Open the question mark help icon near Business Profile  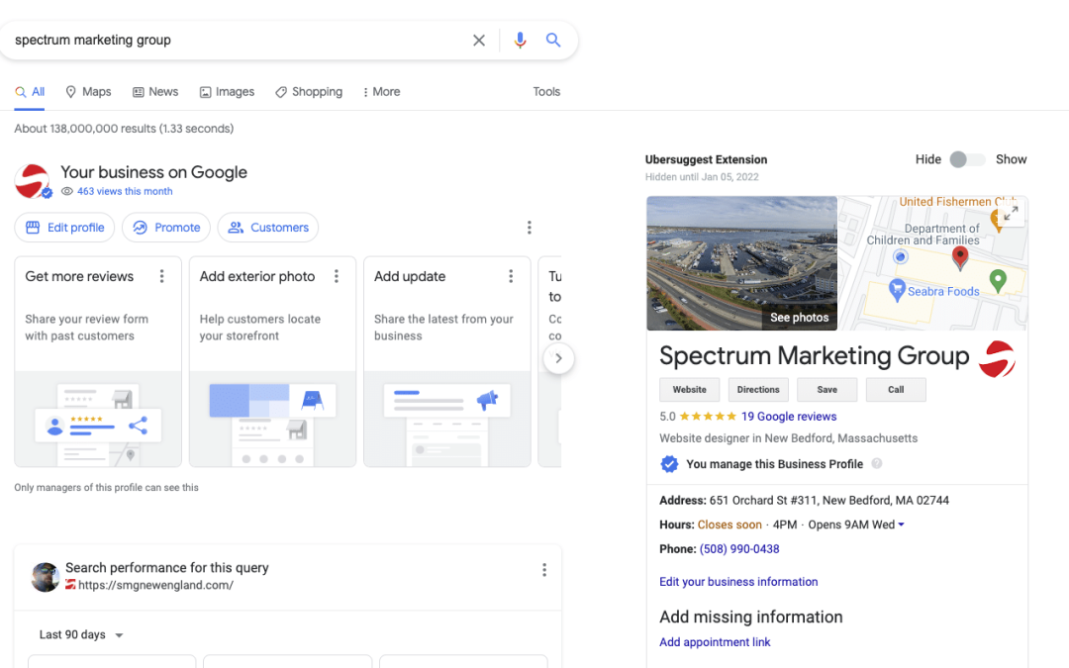pos(877,463)
